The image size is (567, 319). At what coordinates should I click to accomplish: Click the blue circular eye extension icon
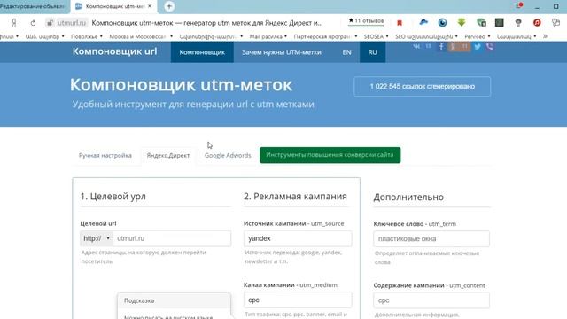(x=442, y=22)
